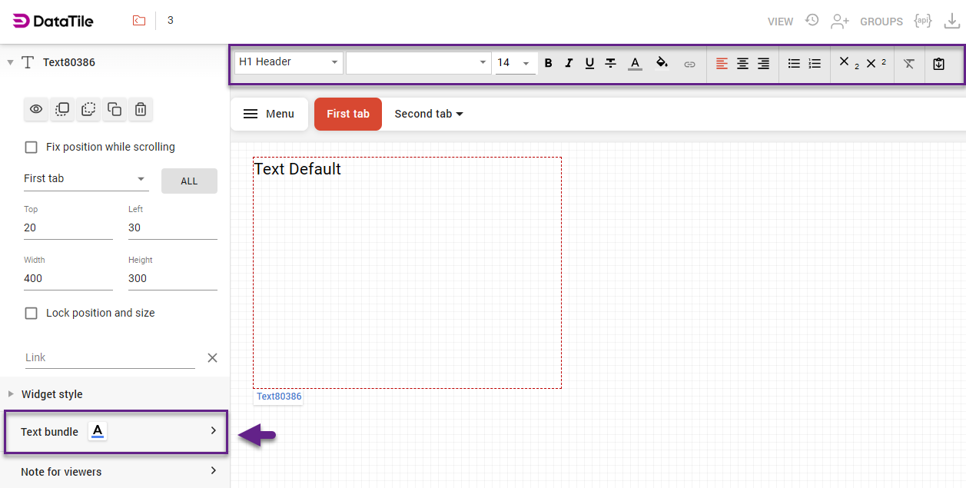This screenshot has height=488, width=966.
Task: Click the ALL button next to First tab
Action: click(189, 181)
